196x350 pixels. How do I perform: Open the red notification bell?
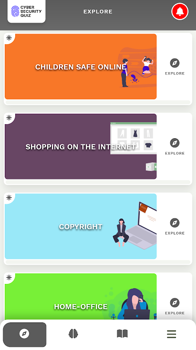click(x=180, y=11)
